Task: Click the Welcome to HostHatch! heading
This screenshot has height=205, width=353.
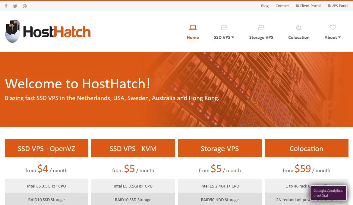Action: tap(77, 84)
